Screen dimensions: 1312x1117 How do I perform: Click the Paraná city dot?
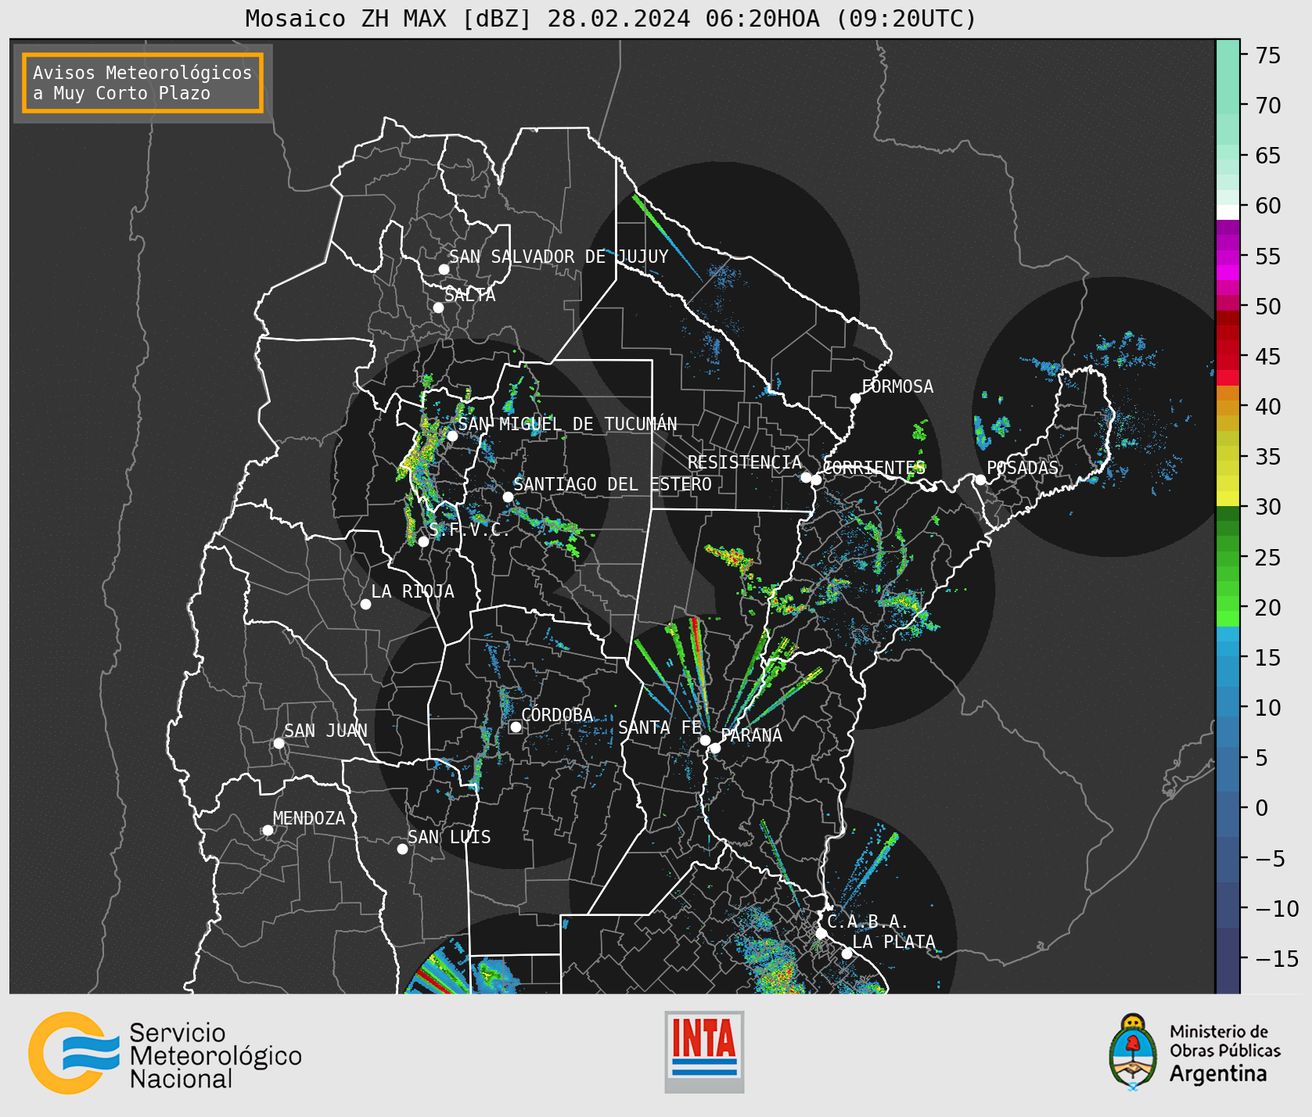click(x=715, y=749)
